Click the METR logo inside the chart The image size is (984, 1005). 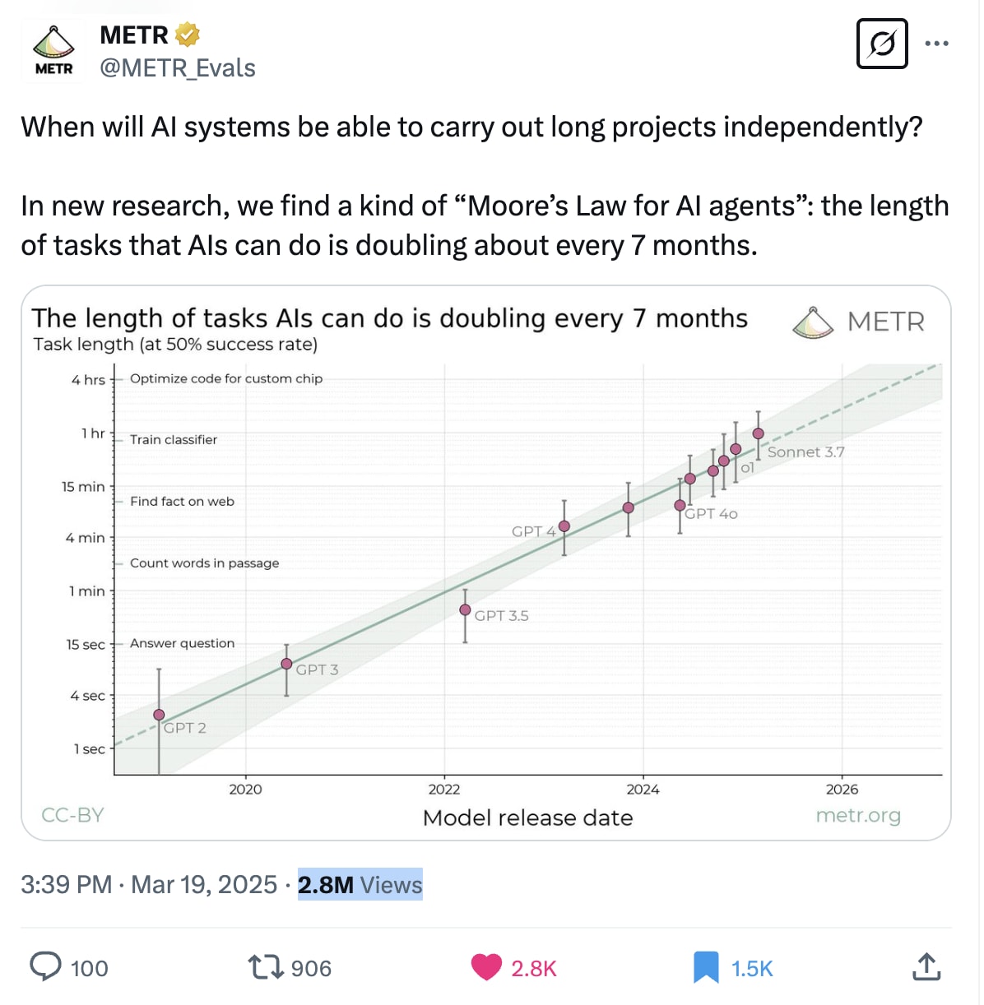coord(859,322)
